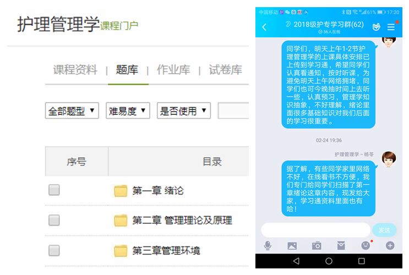The height and width of the screenshot is (275, 409).
Task: Tap the sender name 护理管理学~杨苓
Action: 354,155
